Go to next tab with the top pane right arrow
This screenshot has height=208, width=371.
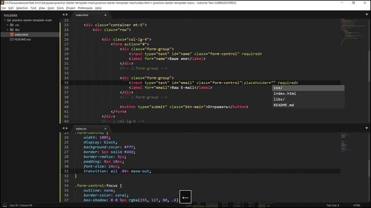point(67,14)
